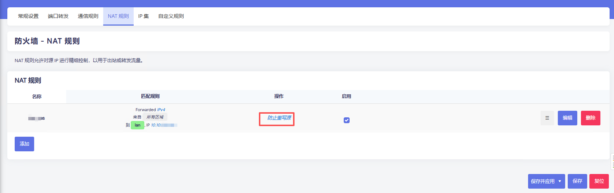614x193 pixels.
Task: Click the 匹配规则 column header
Action: (150, 96)
